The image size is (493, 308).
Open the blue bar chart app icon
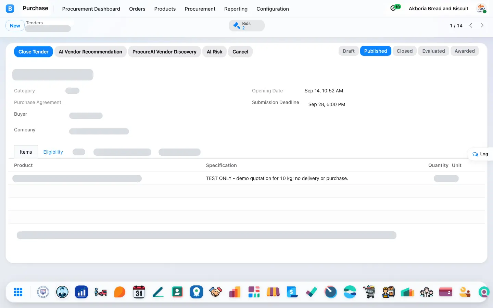click(x=81, y=292)
